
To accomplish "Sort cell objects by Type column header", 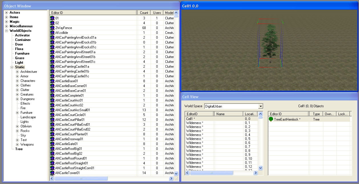I will pyautogui.click(x=317, y=114).
